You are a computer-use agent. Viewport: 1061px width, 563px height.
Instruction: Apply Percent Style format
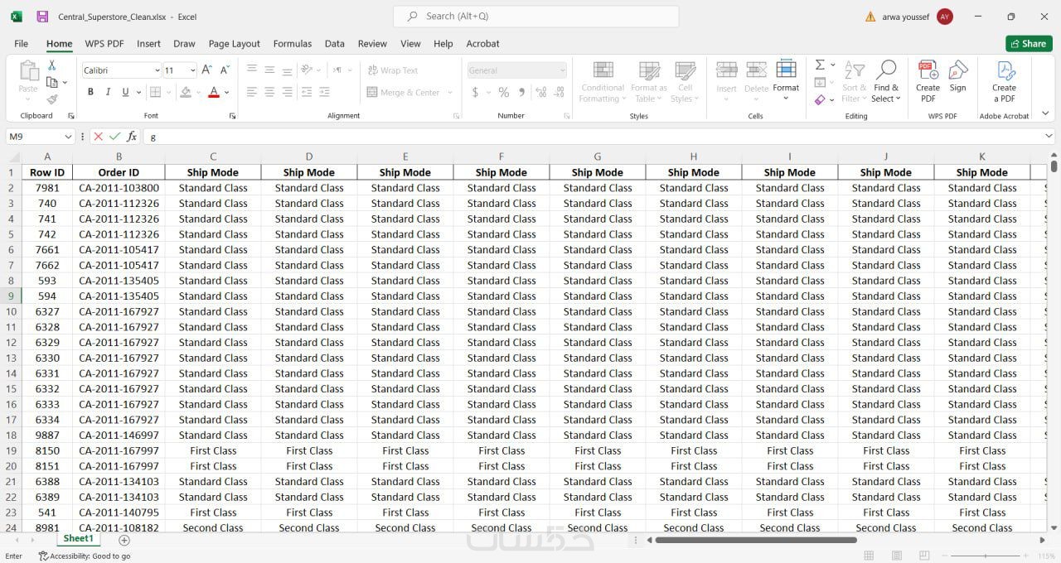tap(503, 93)
